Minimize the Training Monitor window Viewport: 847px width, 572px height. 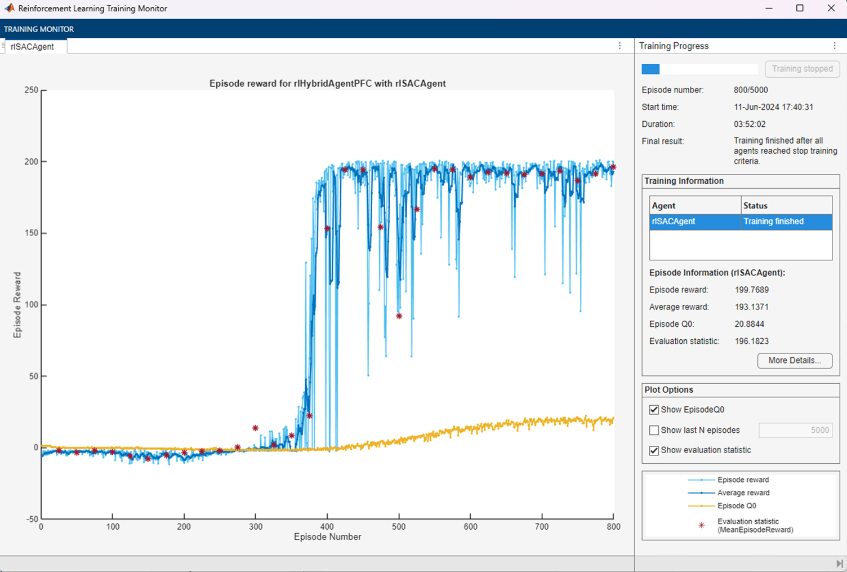pos(769,8)
